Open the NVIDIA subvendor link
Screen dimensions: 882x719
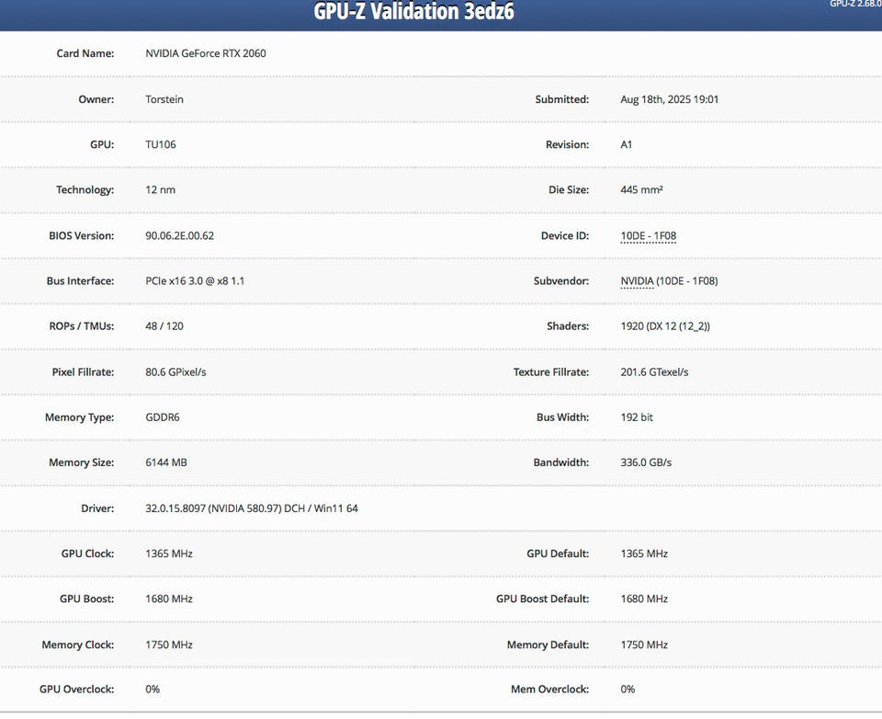[x=637, y=281]
